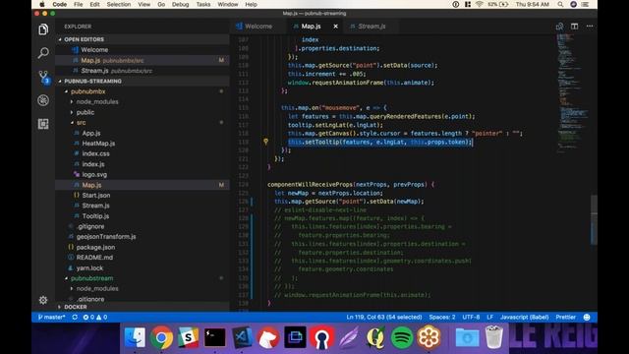Viewport: 629px width, 354px height.
Task: Click the editor vertical scrollbar thumb
Action: click(x=594, y=219)
